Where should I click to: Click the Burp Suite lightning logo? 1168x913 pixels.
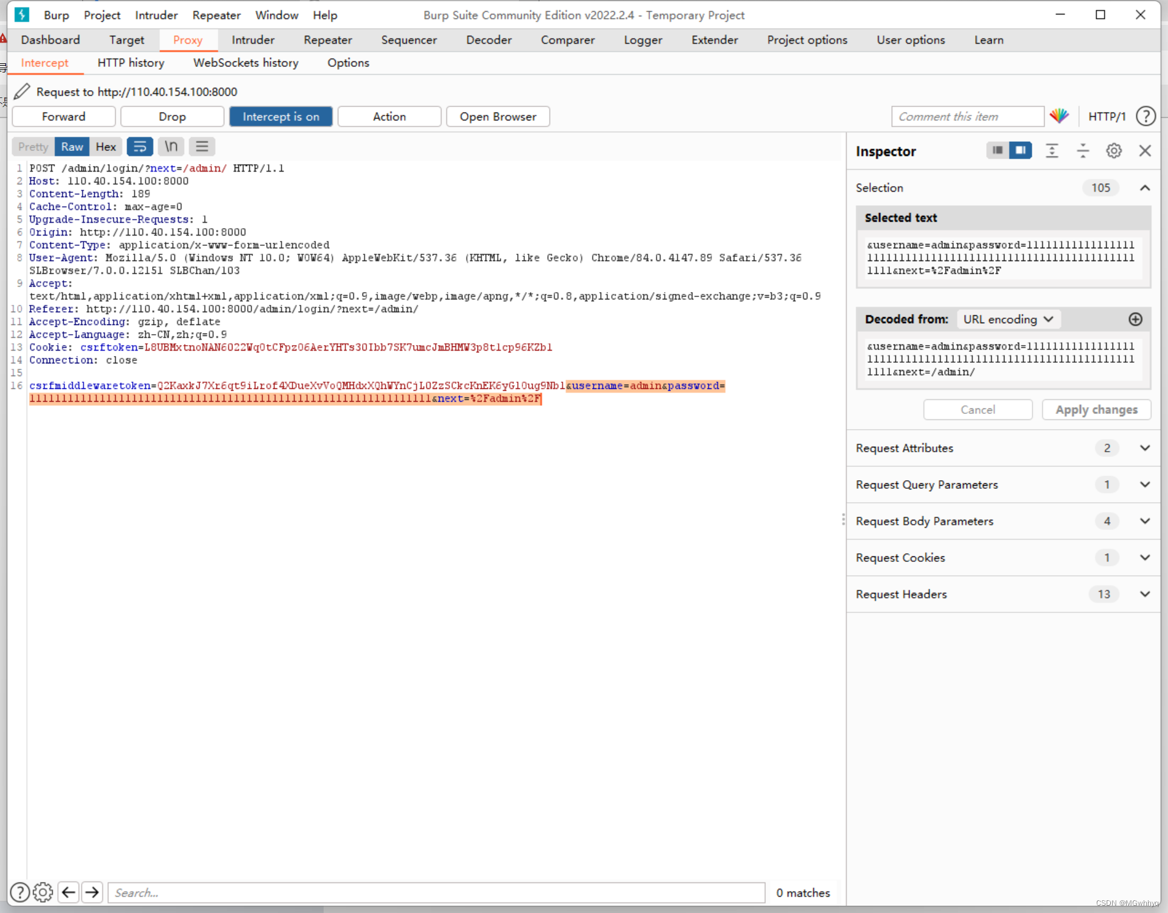[x=22, y=15]
